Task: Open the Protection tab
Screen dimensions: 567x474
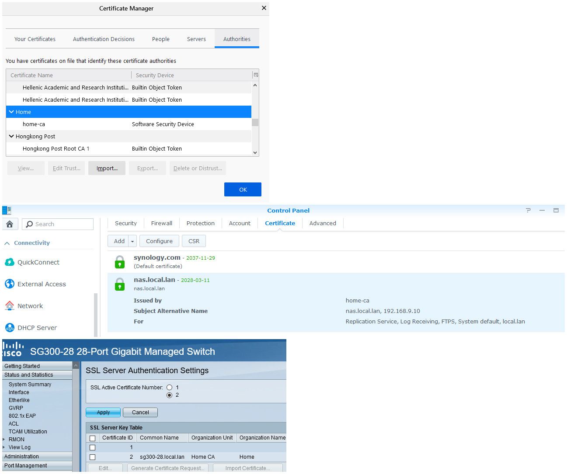Action: [201, 223]
